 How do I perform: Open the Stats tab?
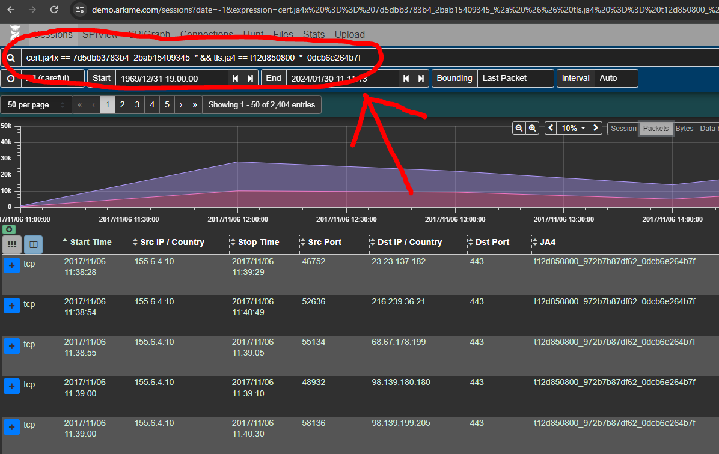tap(314, 34)
